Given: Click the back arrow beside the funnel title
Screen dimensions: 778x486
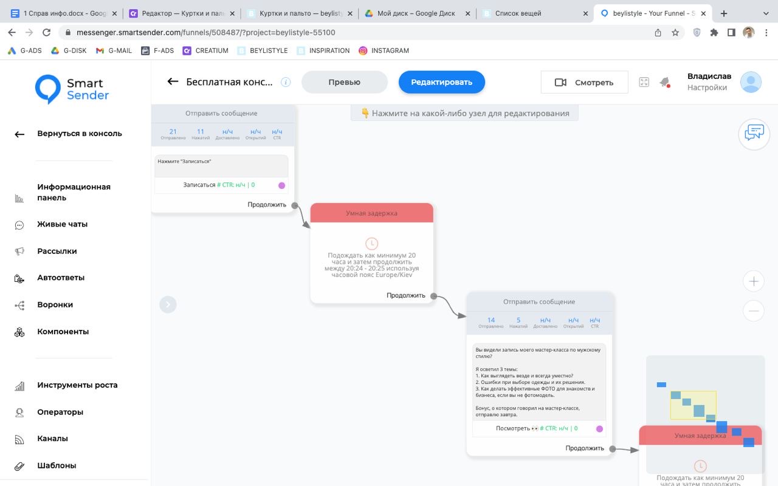Looking at the screenshot, I should 173,81.
